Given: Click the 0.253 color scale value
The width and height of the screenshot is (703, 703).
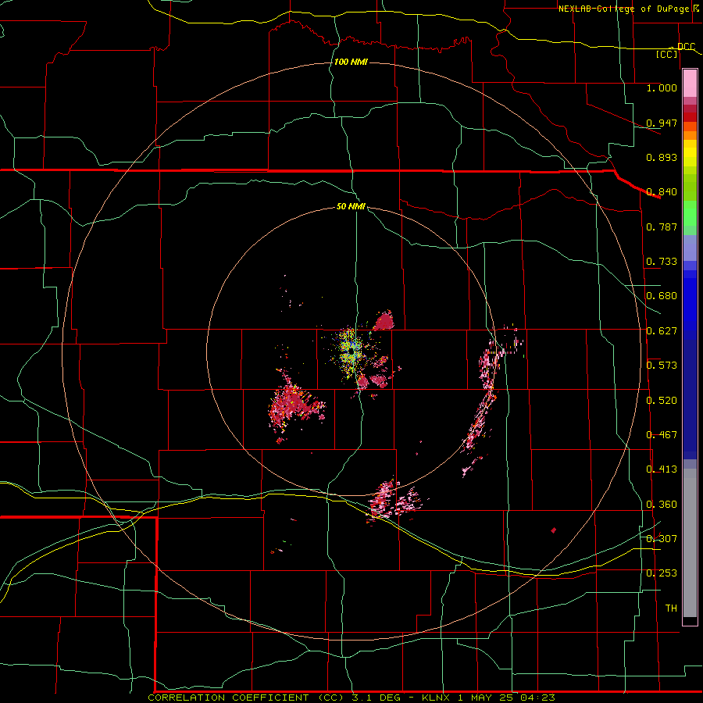Looking at the screenshot, I should pyautogui.click(x=662, y=573).
